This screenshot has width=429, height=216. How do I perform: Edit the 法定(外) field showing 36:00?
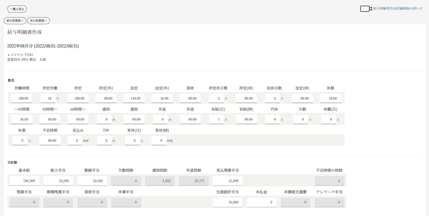tap(162, 98)
